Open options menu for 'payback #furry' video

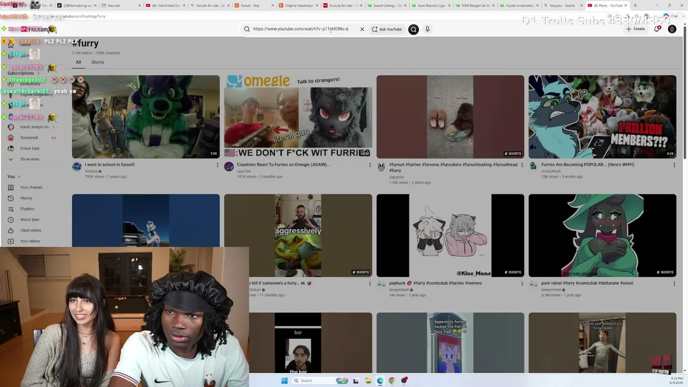(x=522, y=284)
